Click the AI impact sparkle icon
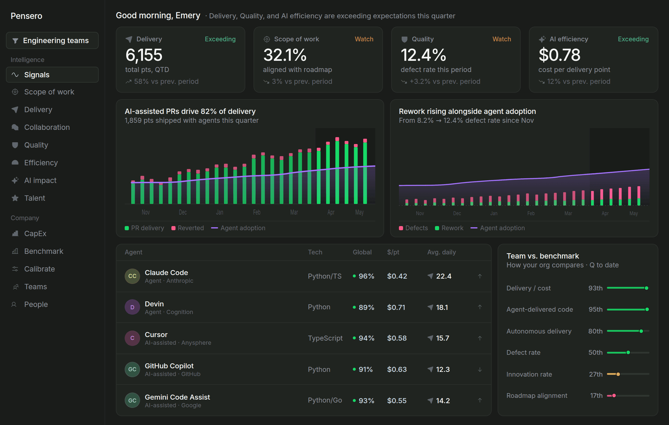This screenshot has width=669, height=425. coord(15,180)
